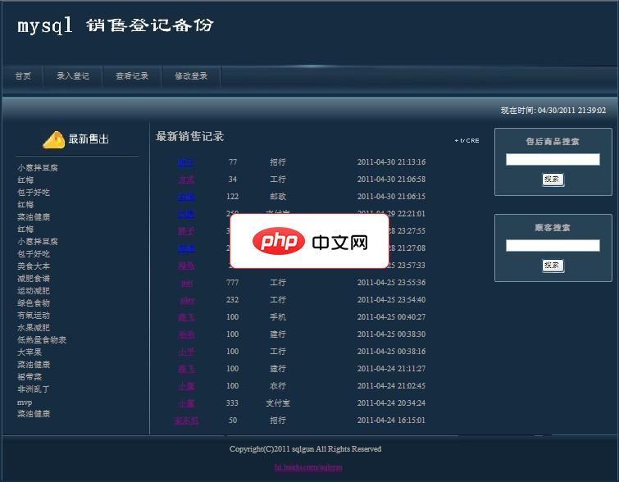Image resolution: width=619 pixels, height=482 pixels.
Task: Select 美食大本 in the latest sold list
Action: pyautogui.click(x=34, y=266)
